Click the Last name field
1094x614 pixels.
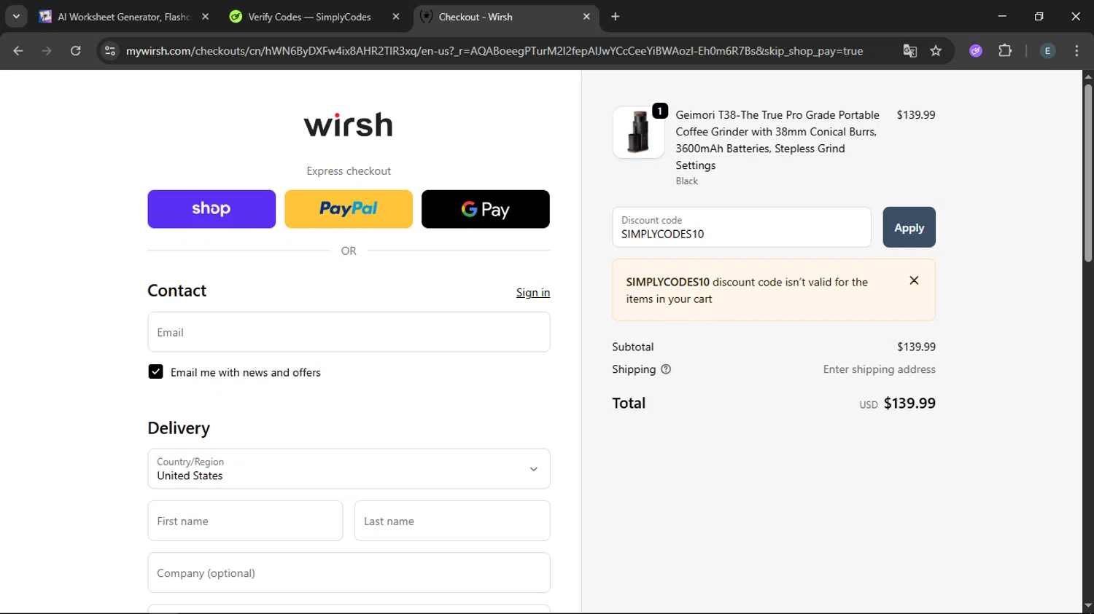click(x=452, y=521)
